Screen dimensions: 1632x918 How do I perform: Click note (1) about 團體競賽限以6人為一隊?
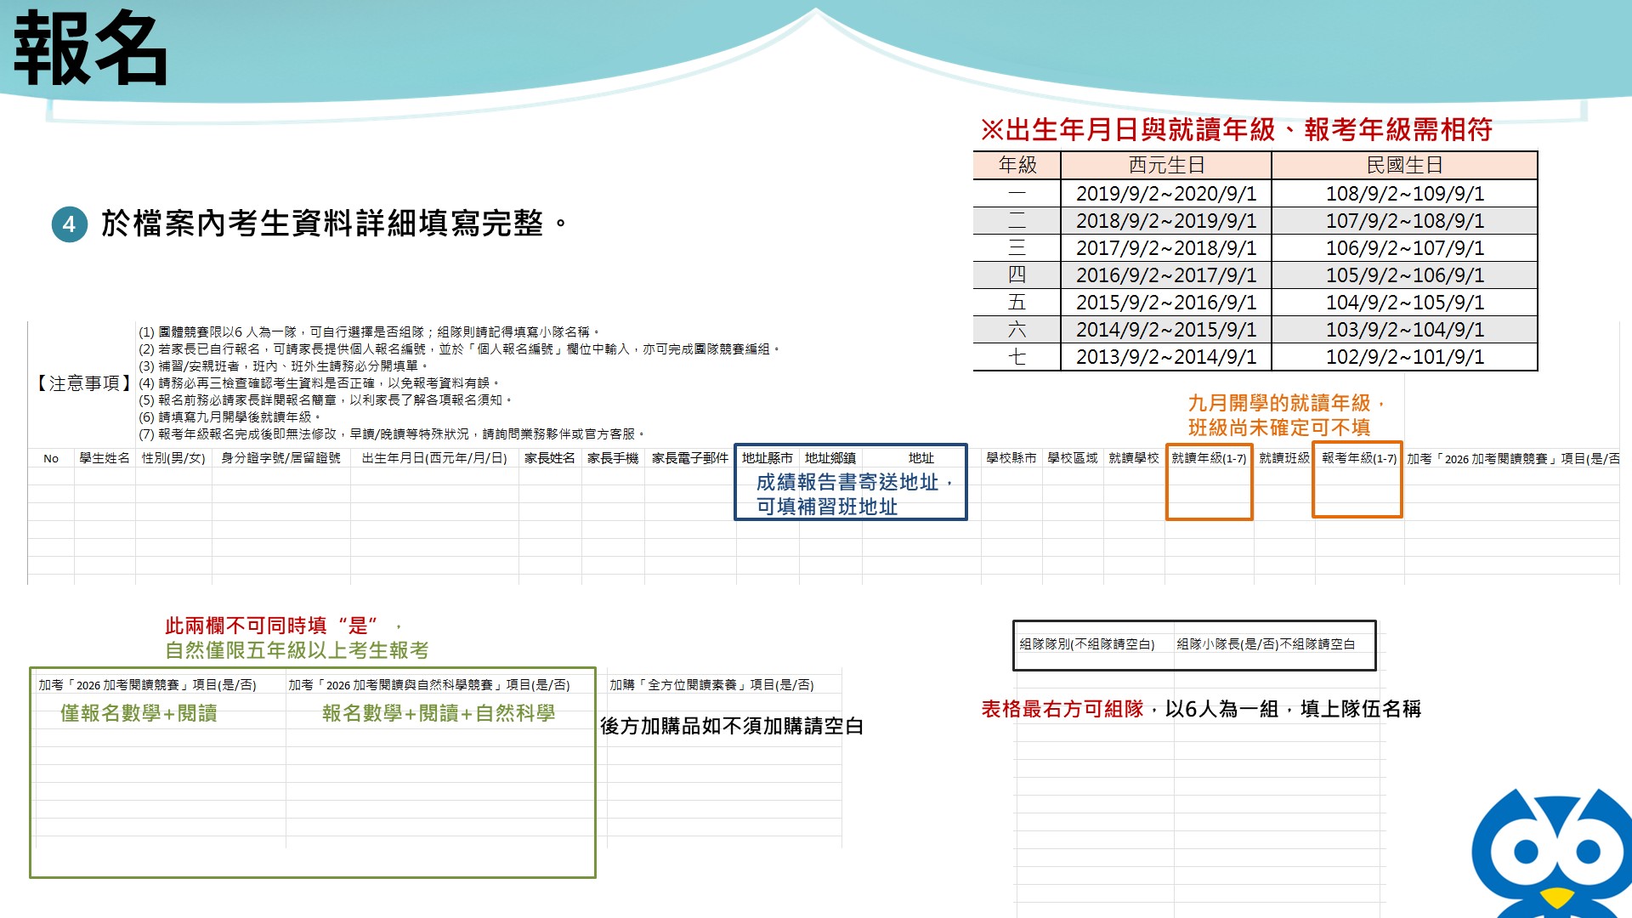pyautogui.click(x=370, y=331)
